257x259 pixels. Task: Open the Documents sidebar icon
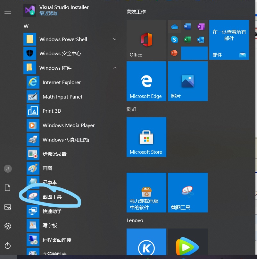tap(8, 188)
